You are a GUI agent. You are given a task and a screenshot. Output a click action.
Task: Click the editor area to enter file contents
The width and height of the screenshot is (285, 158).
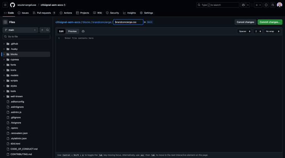point(169,94)
